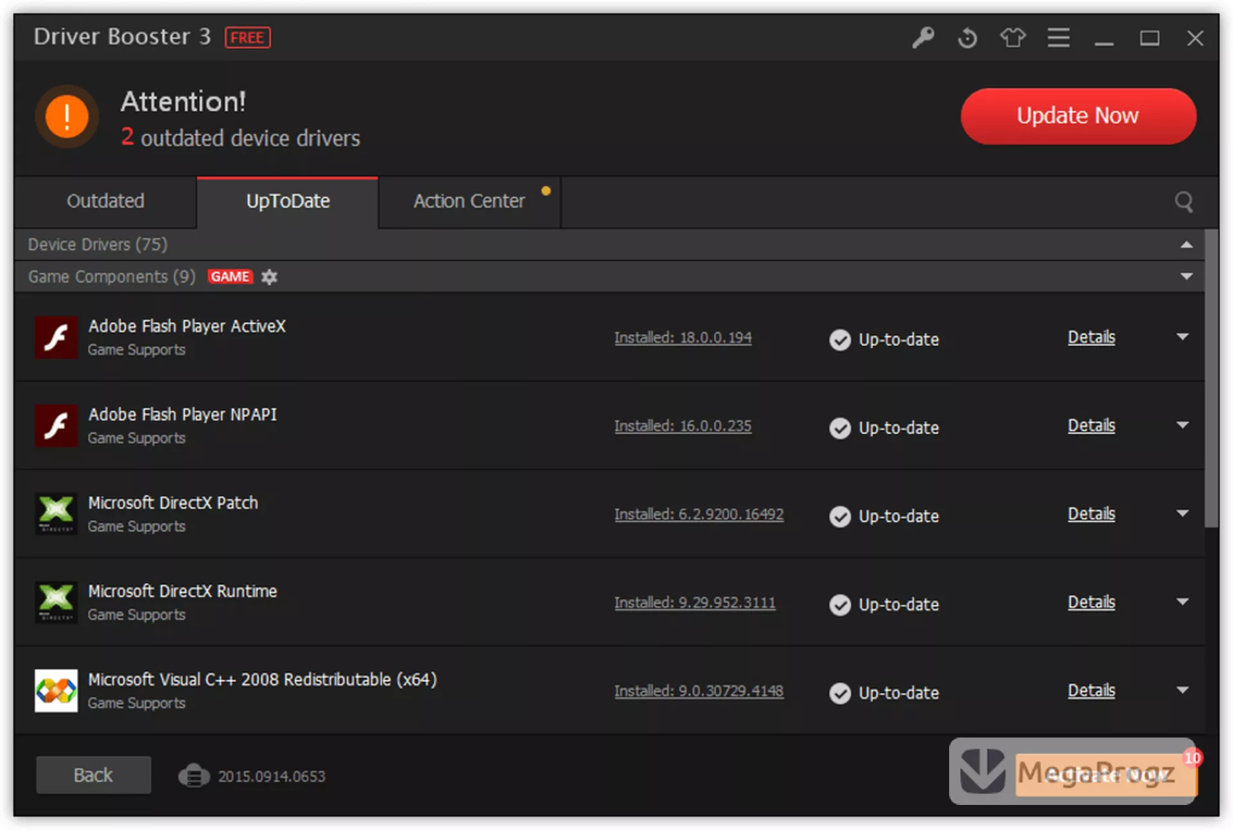Click 'Microsoft DirectX Runtime' name text
Screen dimensions: 1233x830
click(182, 591)
